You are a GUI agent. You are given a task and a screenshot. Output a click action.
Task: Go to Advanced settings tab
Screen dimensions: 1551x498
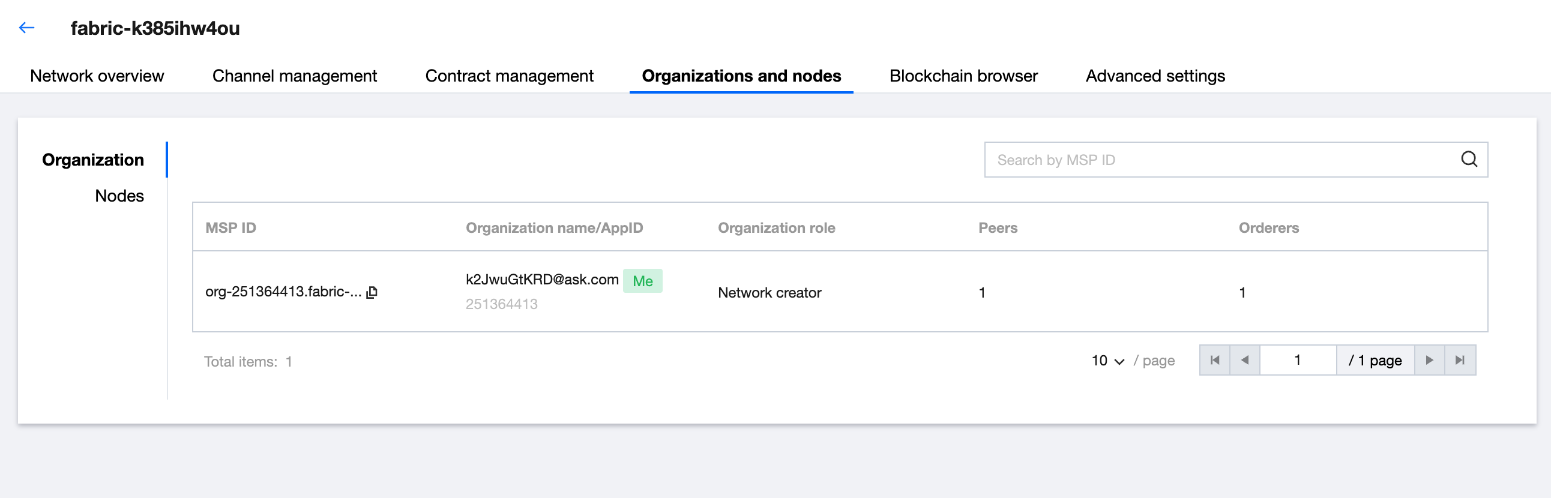click(x=1155, y=76)
